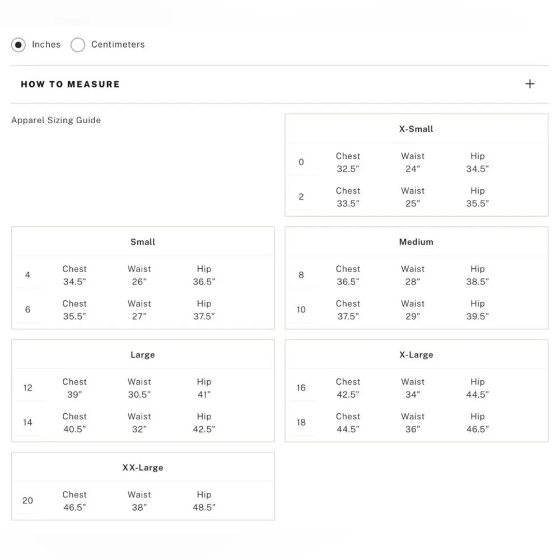Select the Medium size table header
Viewport: 560px width, 560px height.
pos(416,242)
